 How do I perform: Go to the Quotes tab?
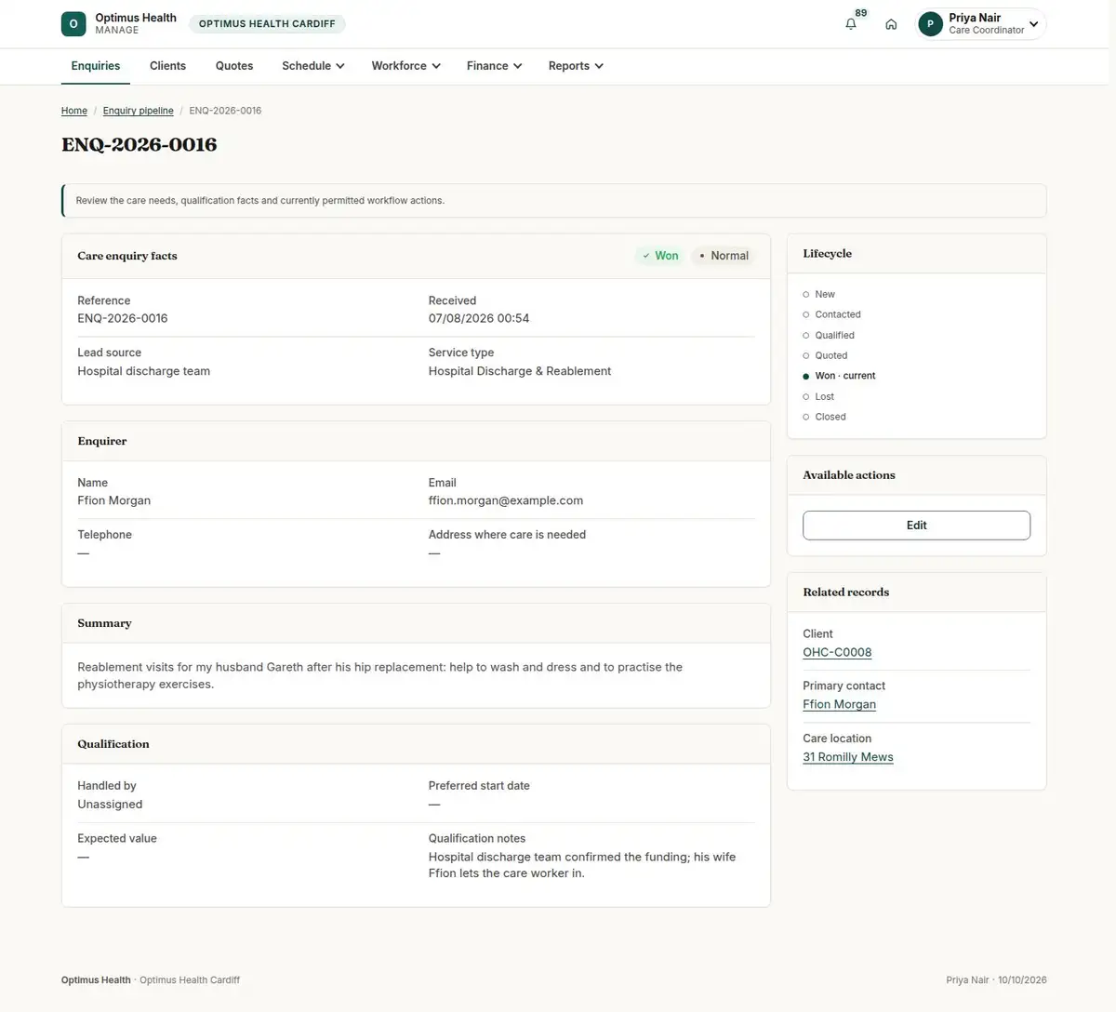point(234,66)
